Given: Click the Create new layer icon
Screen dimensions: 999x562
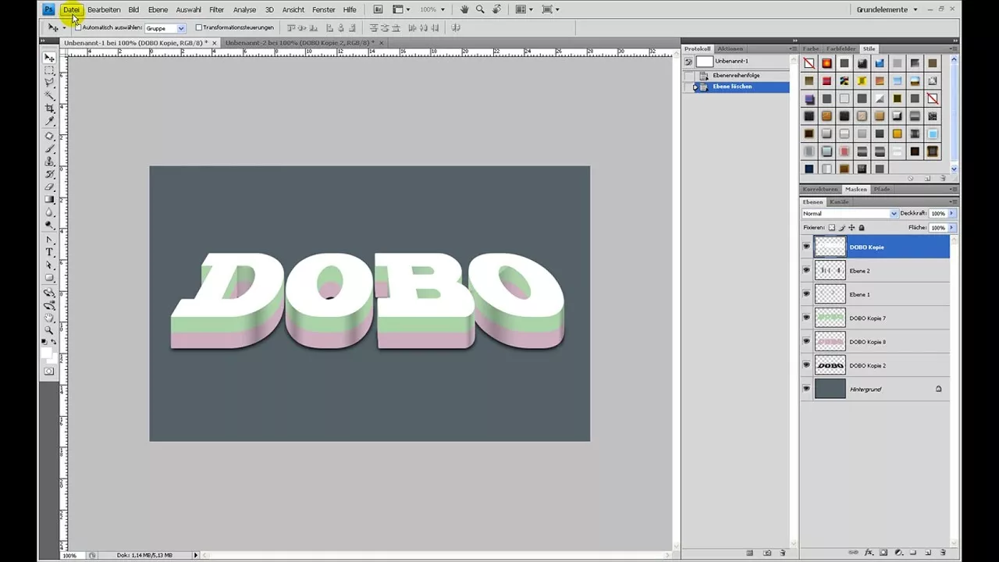Looking at the screenshot, I should 928,553.
